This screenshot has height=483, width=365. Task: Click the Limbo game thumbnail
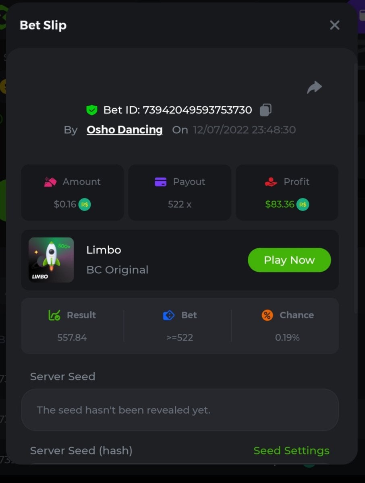pos(51,260)
